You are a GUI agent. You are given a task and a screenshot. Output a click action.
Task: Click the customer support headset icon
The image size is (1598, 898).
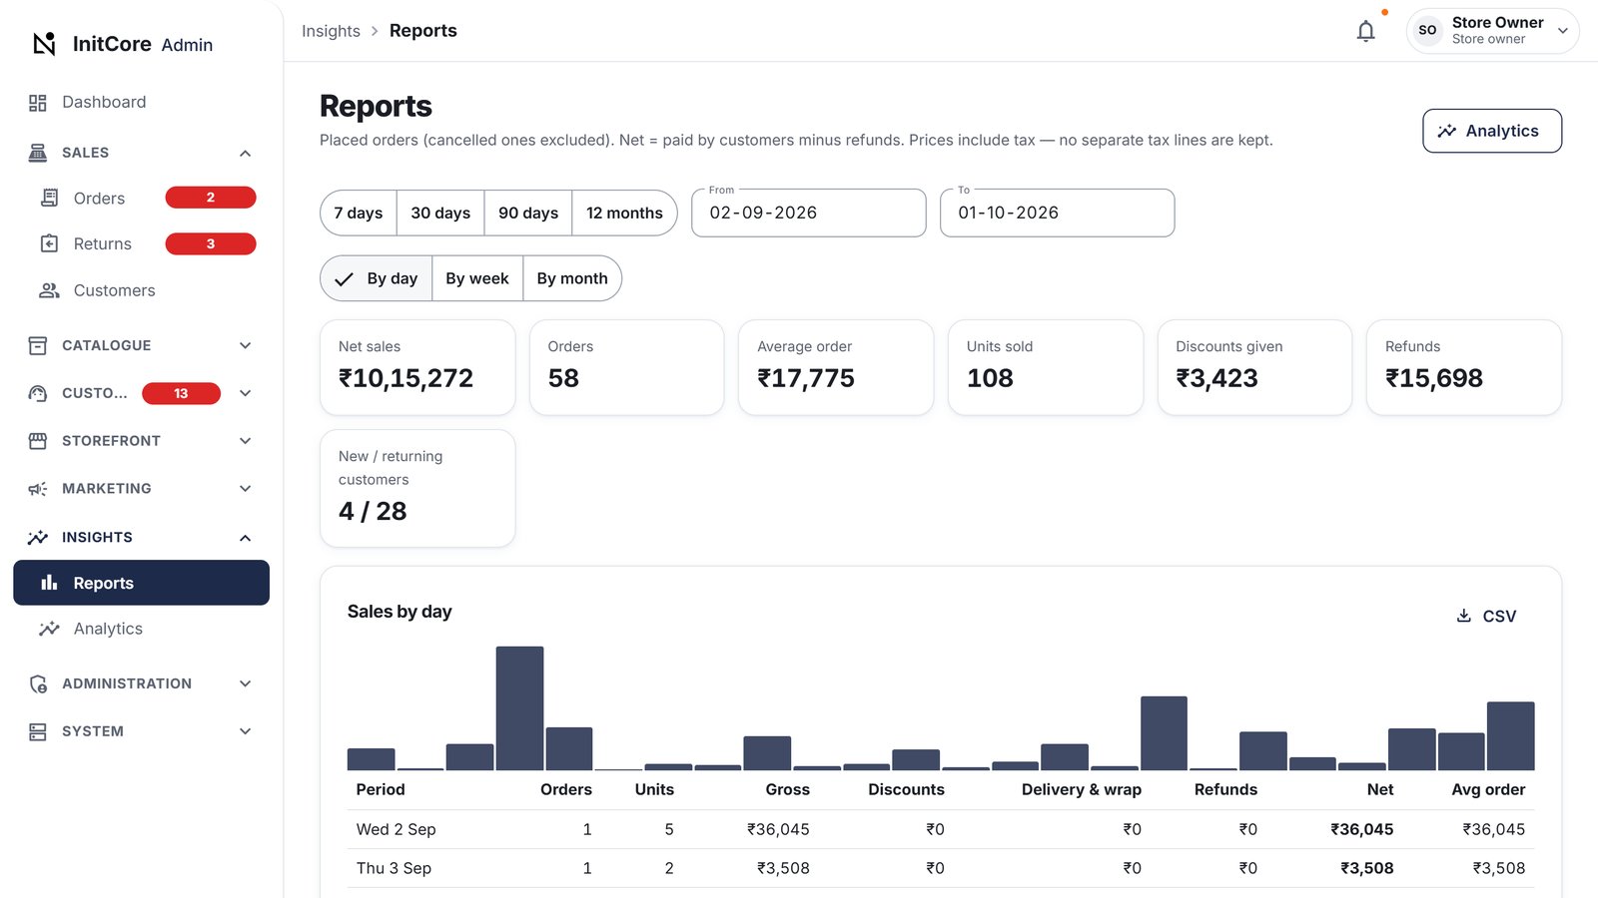coord(38,393)
